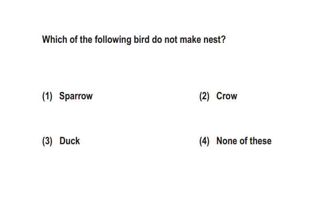Select the Duck answer option

(x=70, y=141)
